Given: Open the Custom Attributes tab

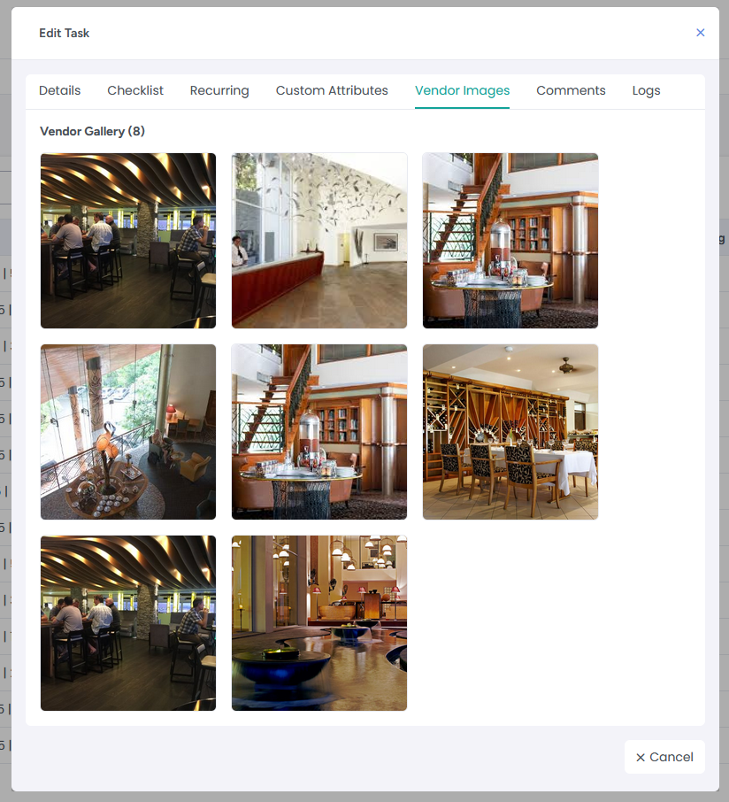Looking at the screenshot, I should pos(332,90).
